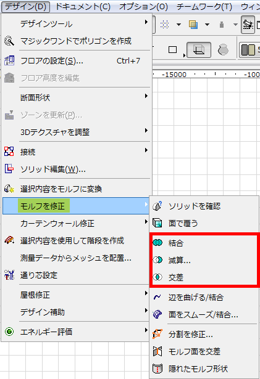Click the convert-to-morph icon

9,189
